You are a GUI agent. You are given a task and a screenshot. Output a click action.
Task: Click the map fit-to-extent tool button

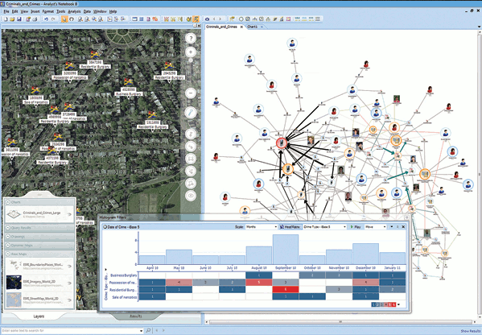[191, 159]
